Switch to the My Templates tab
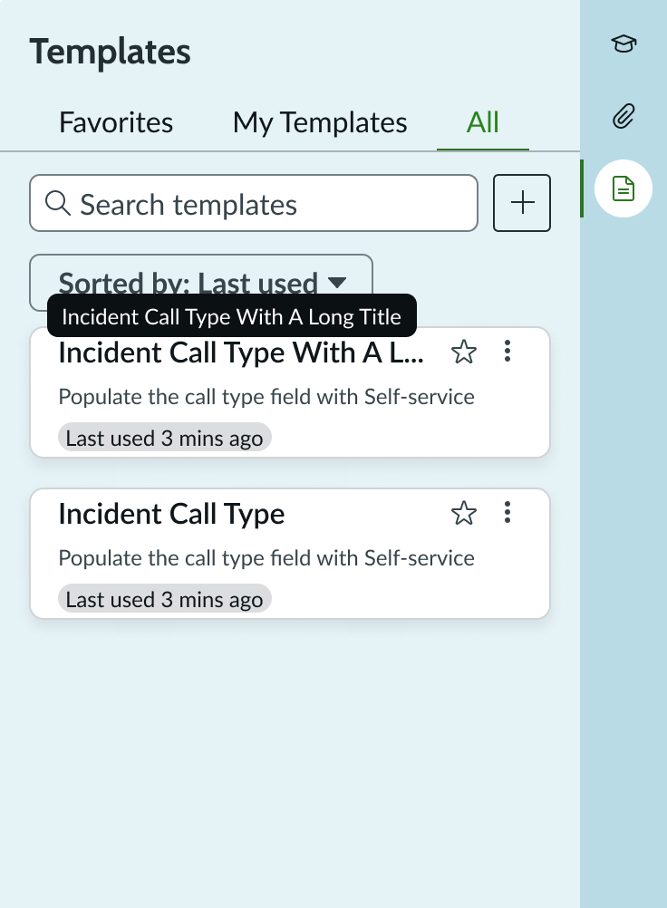 [320, 122]
